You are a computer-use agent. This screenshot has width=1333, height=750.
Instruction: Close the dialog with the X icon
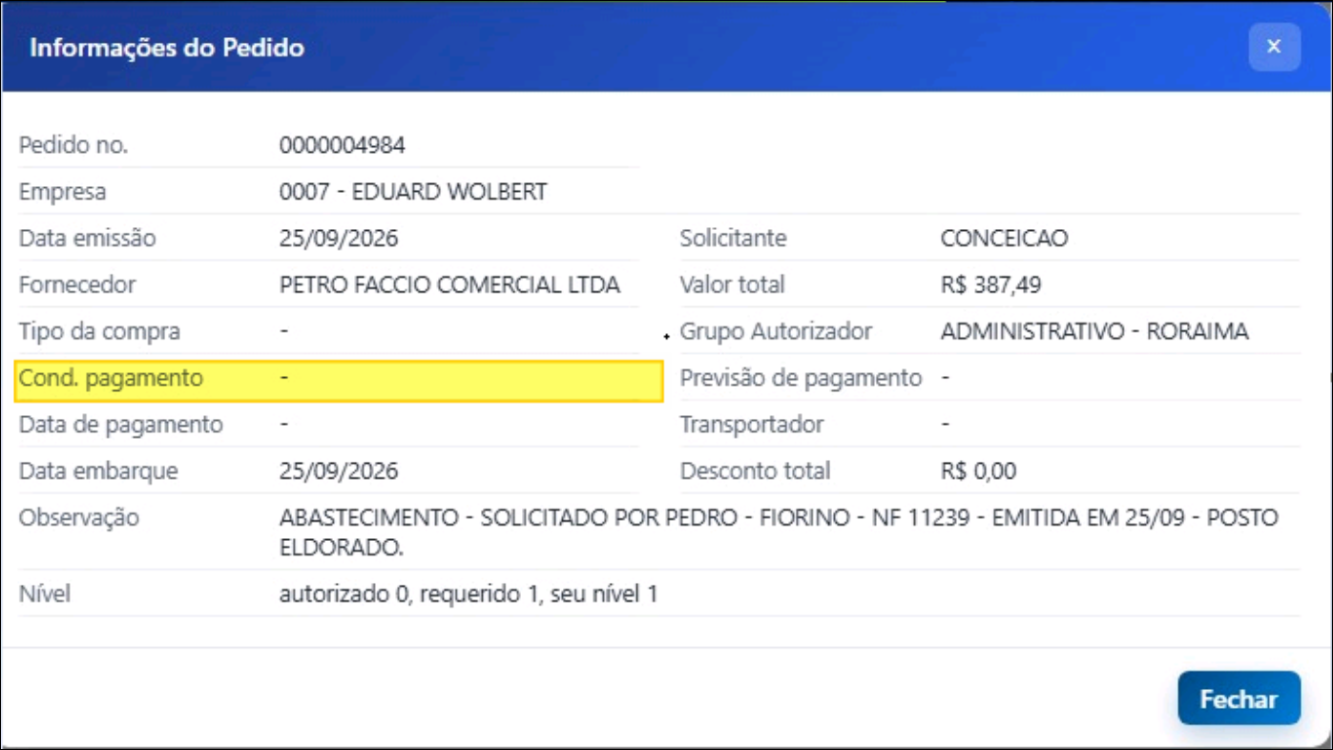(1274, 46)
